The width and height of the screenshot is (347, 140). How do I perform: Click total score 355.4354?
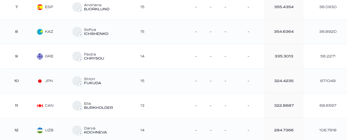(x=284, y=7)
